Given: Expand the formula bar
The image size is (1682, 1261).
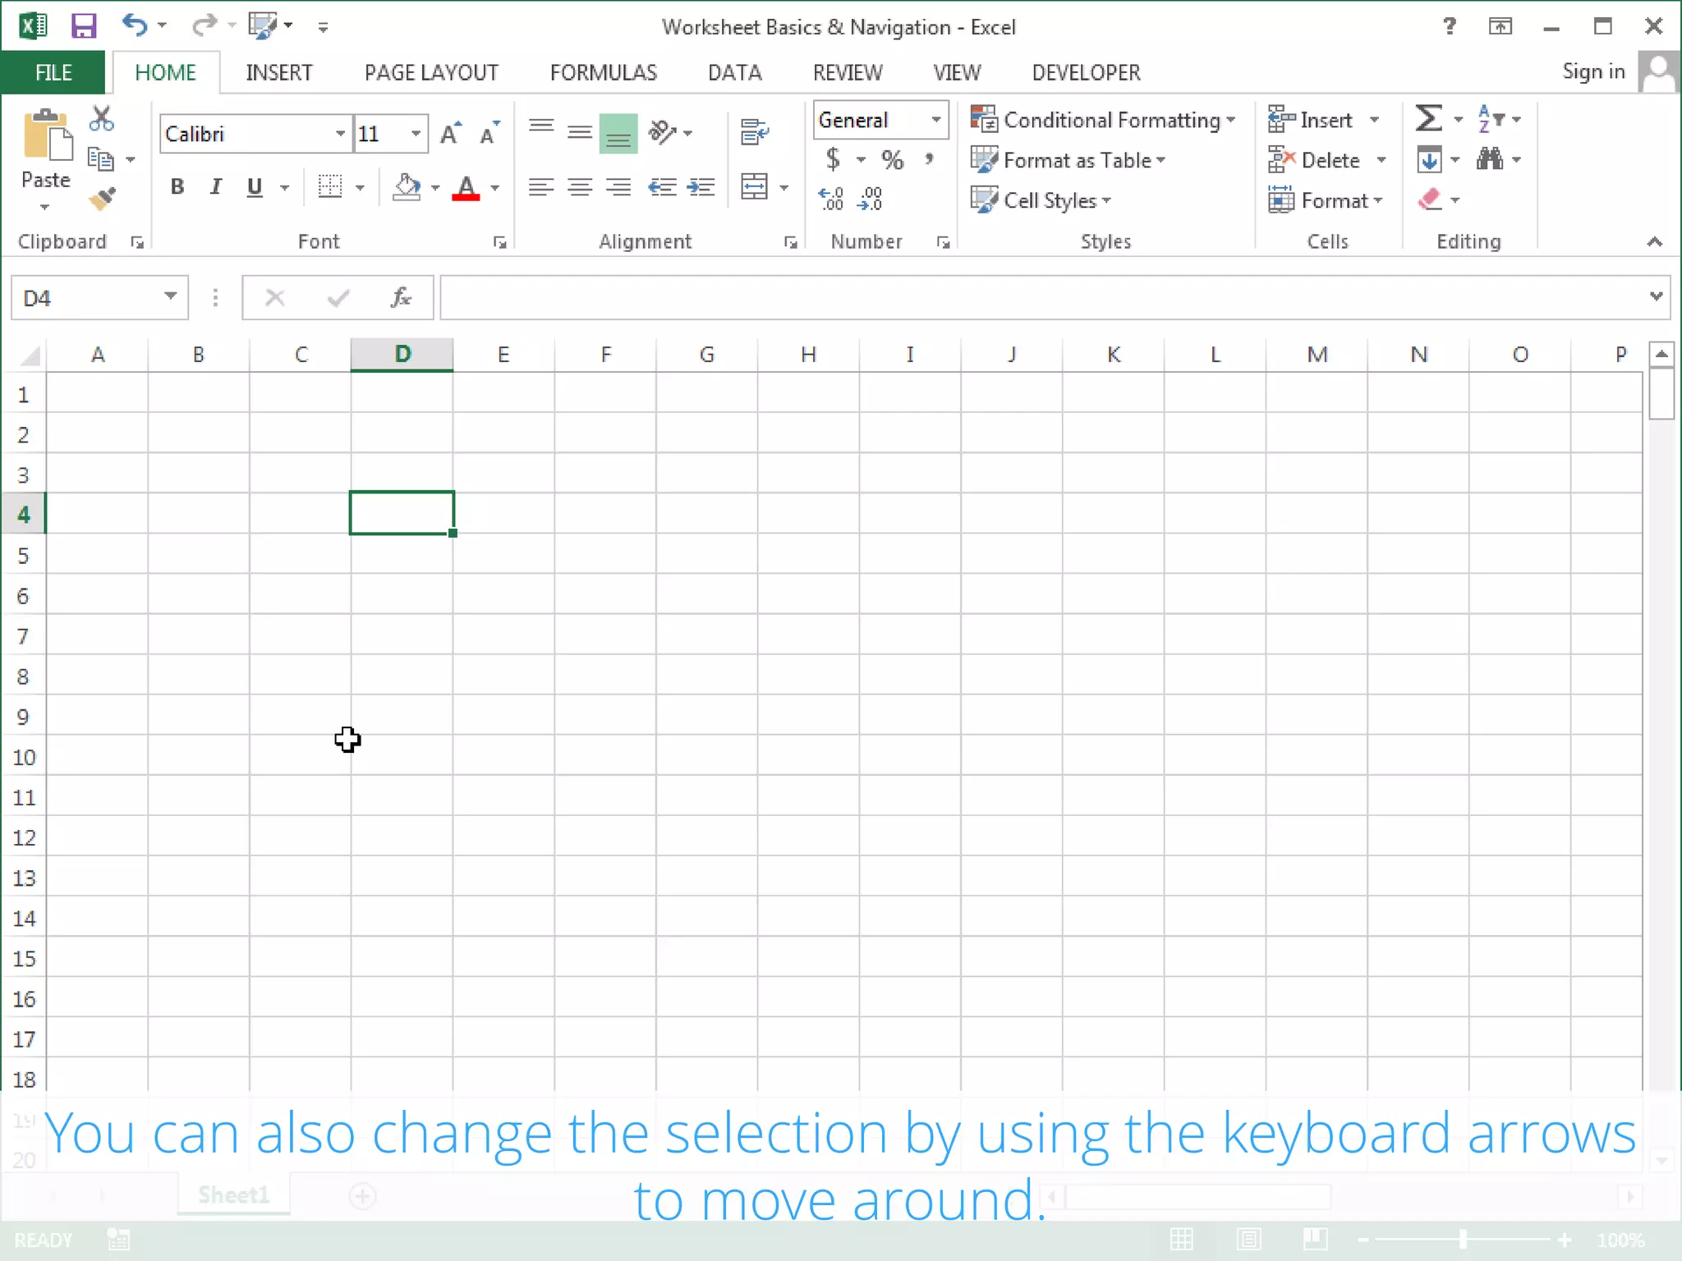Looking at the screenshot, I should point(1656,296).
